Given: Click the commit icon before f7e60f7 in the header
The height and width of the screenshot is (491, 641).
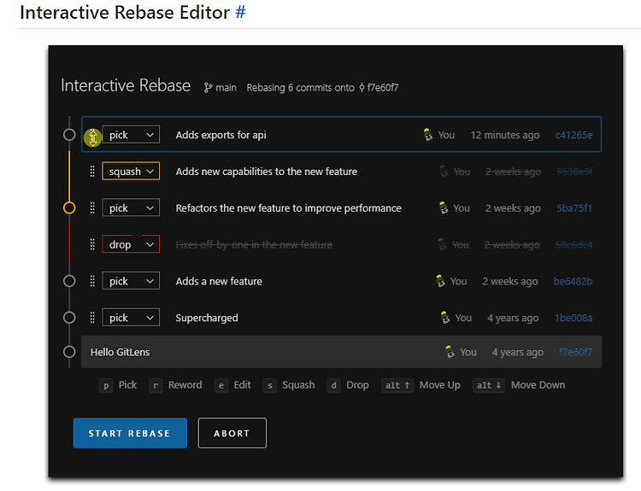Looking at the screenshot, I should 362,88.
